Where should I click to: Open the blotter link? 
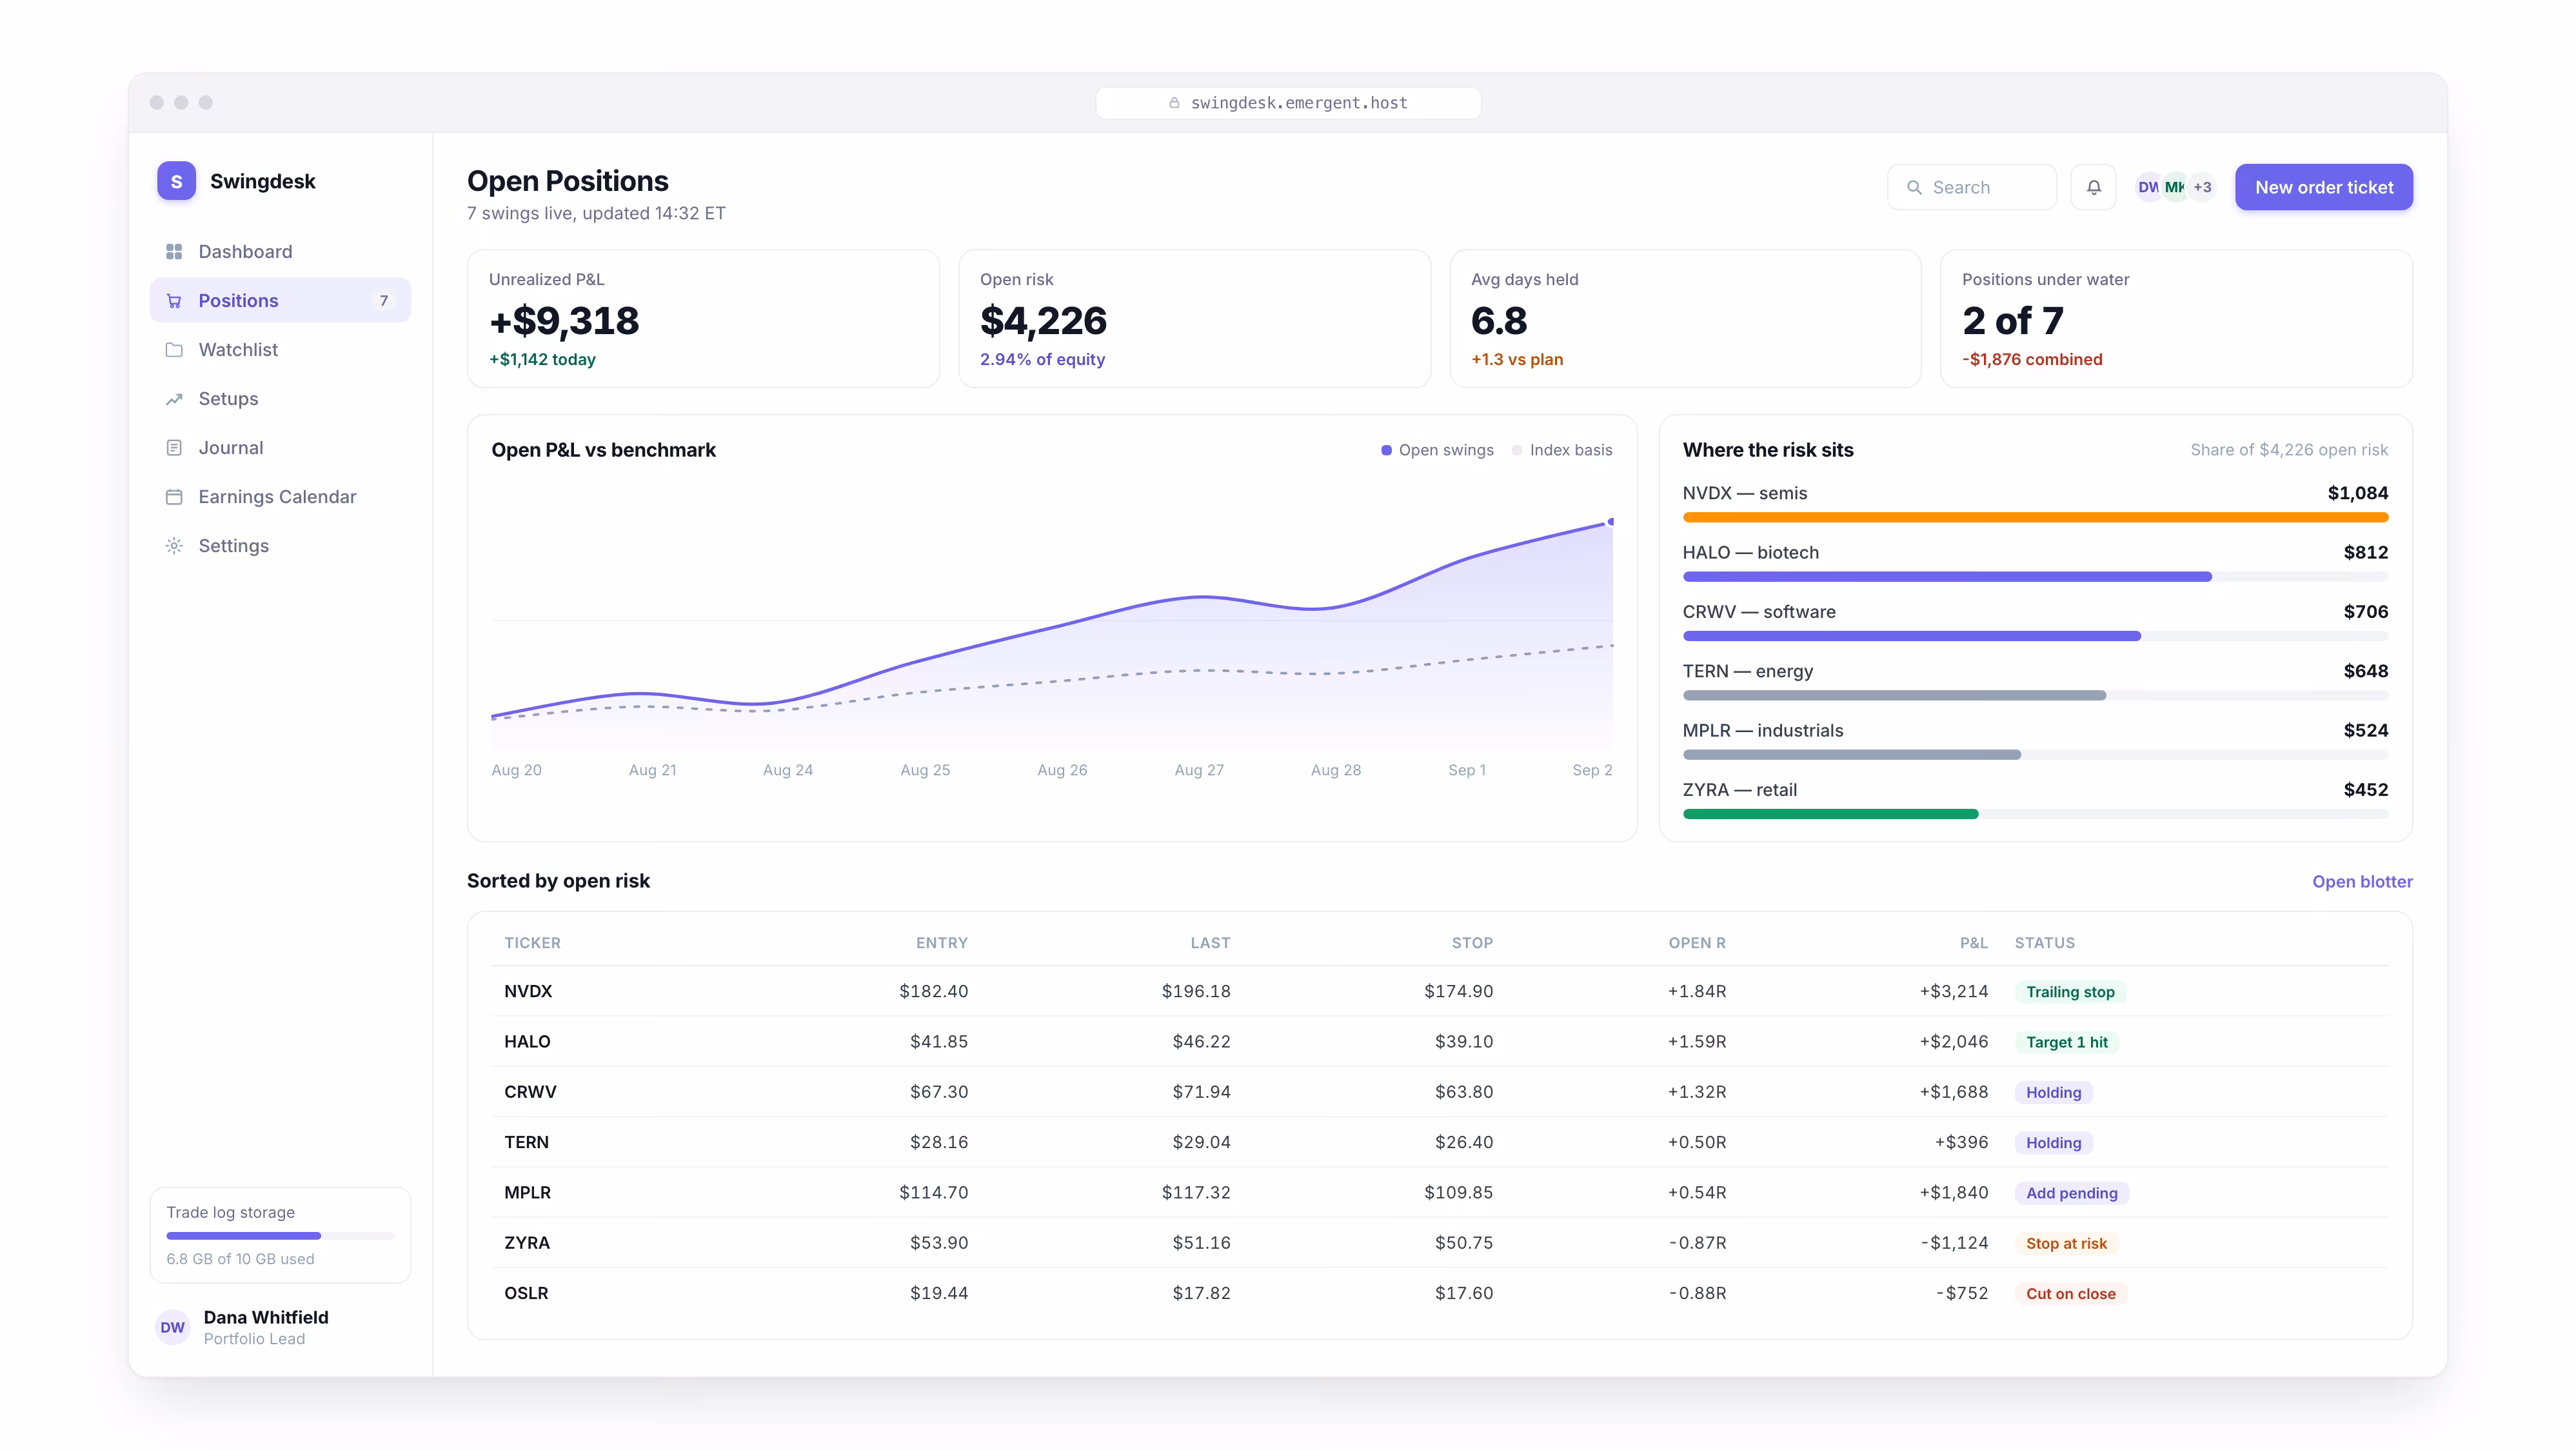(2362, 882)
